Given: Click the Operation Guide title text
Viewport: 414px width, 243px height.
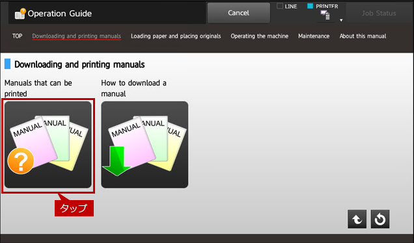Looking at the screenshot, I should [x=60, y=14].
